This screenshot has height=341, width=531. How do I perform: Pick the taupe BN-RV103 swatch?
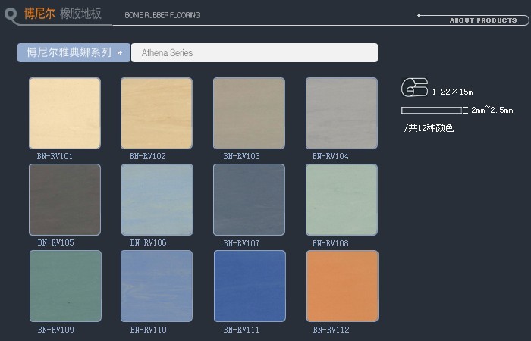tap(249, 113)
